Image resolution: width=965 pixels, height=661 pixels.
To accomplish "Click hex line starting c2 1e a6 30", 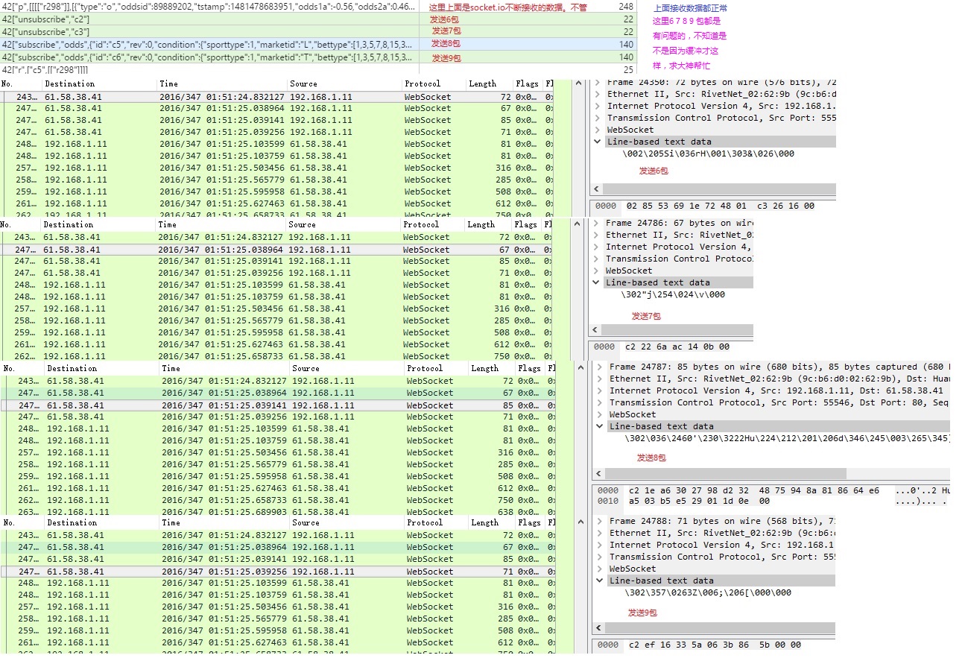I will pyautogui.click(x=754, y=490).
